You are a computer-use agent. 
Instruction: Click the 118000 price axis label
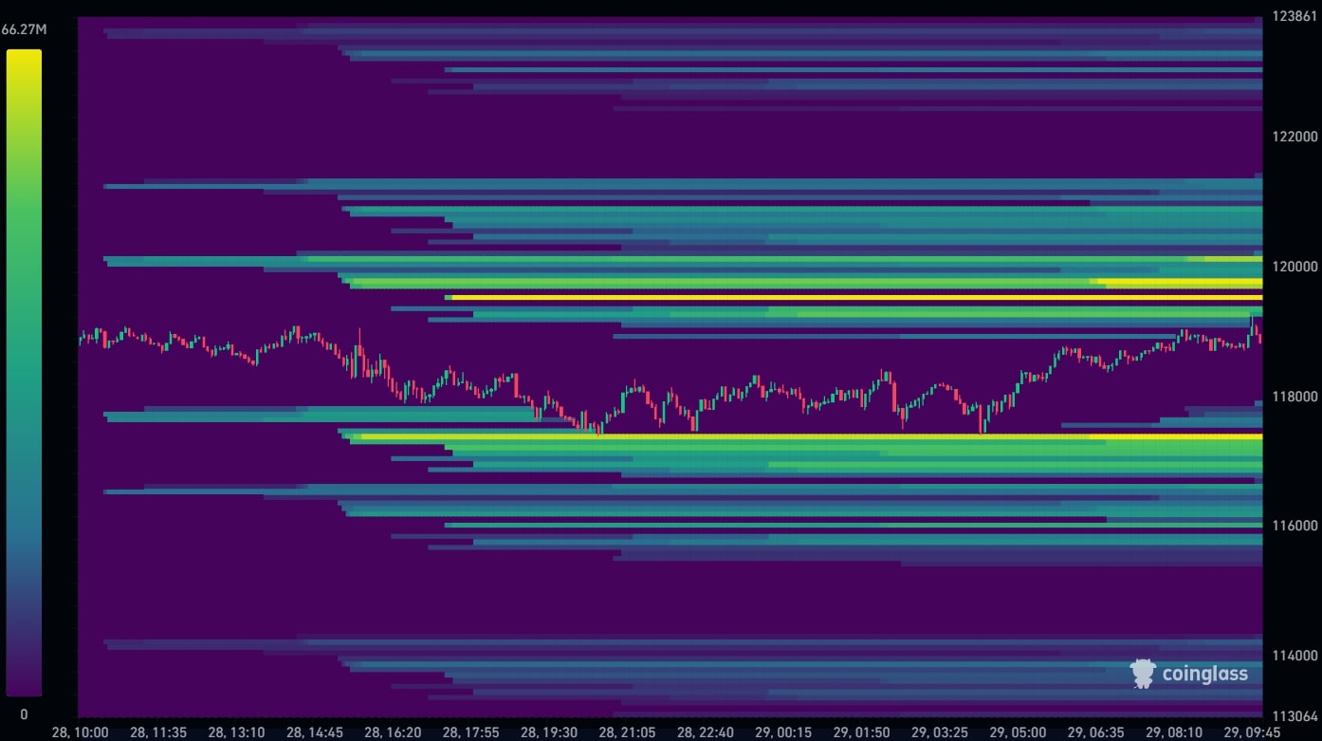pyautogui.click(x=1294, y=397)
